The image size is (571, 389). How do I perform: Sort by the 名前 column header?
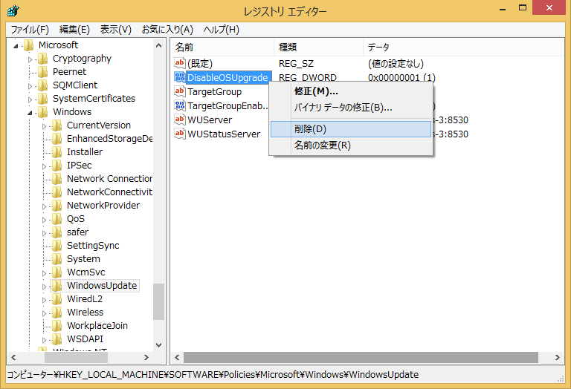pos(222,48)
